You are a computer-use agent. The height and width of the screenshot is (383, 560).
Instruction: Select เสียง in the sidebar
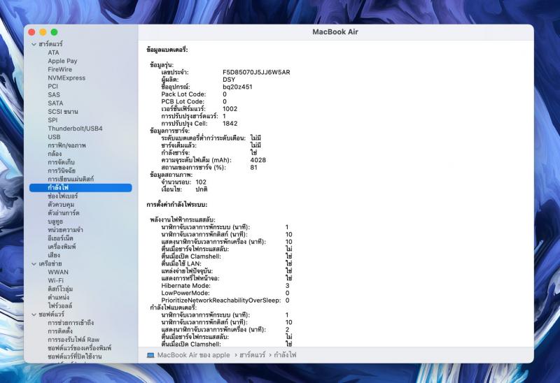tap(54, 255)
